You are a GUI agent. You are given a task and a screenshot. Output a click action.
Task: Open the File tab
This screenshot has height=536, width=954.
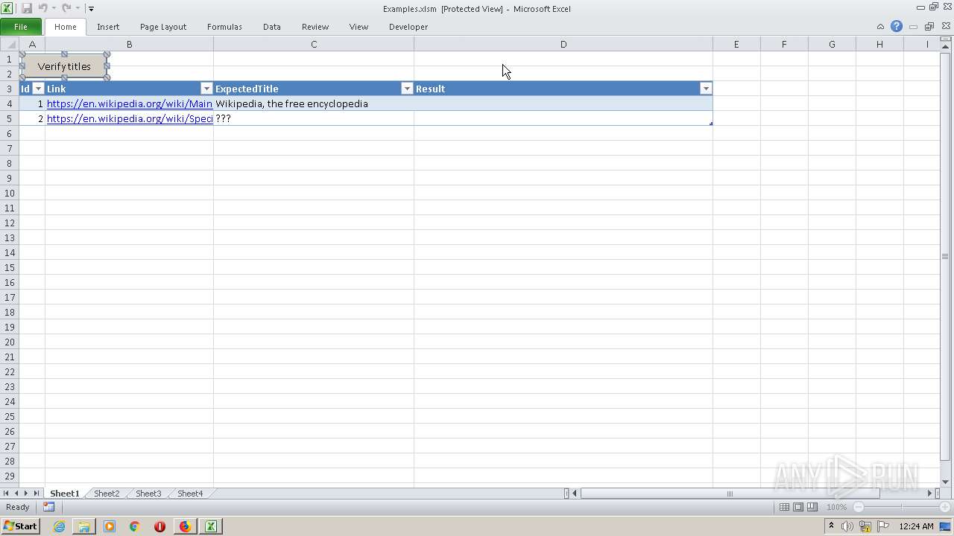click(x=21, y=27)
